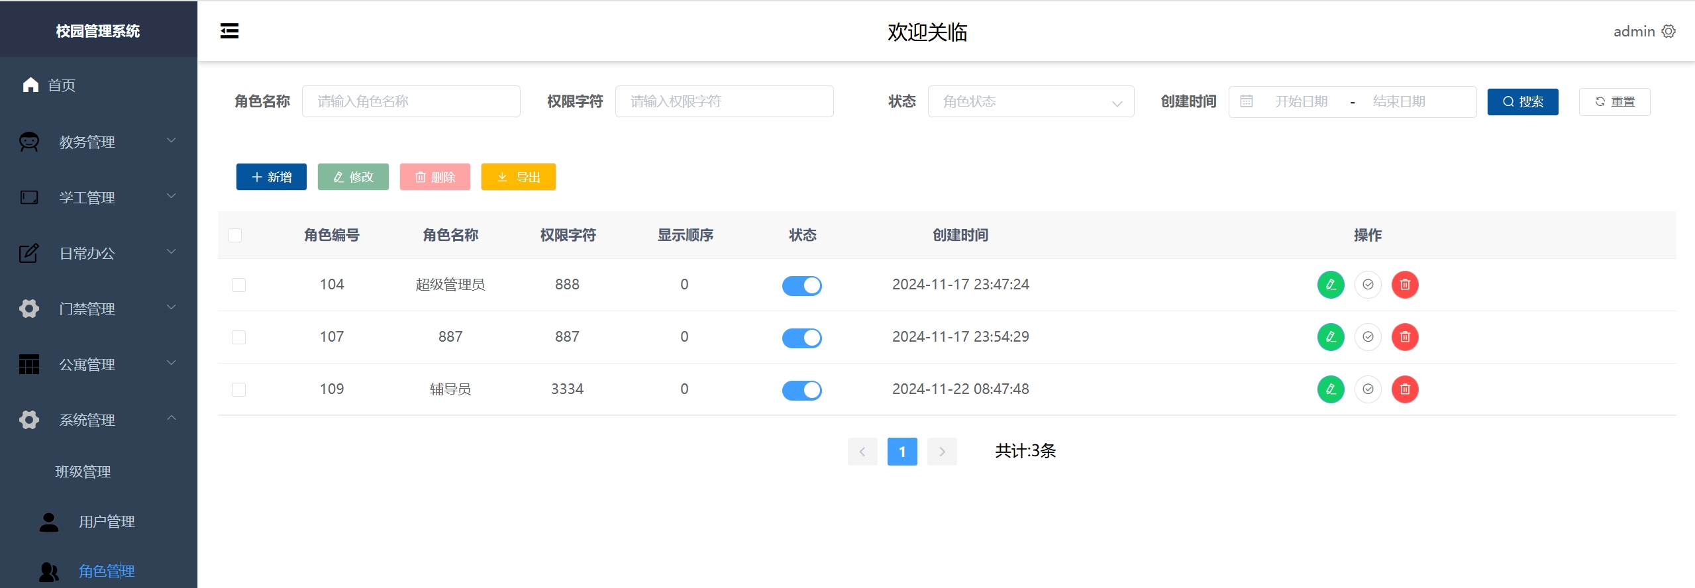1695x588 pixels.
Task: Click the 创建时间 column header
Action: pyautogui.click(x=960, y=235)
